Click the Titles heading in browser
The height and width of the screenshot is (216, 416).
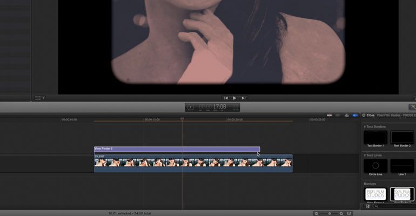371,115
